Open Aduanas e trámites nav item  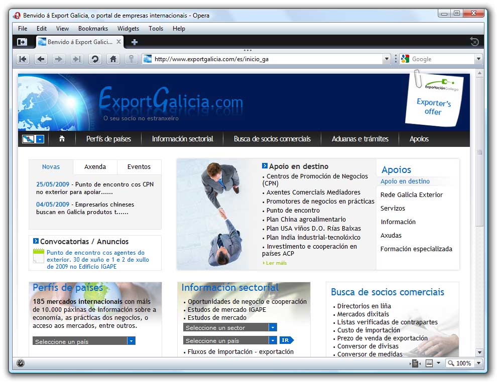pos(360,139)
